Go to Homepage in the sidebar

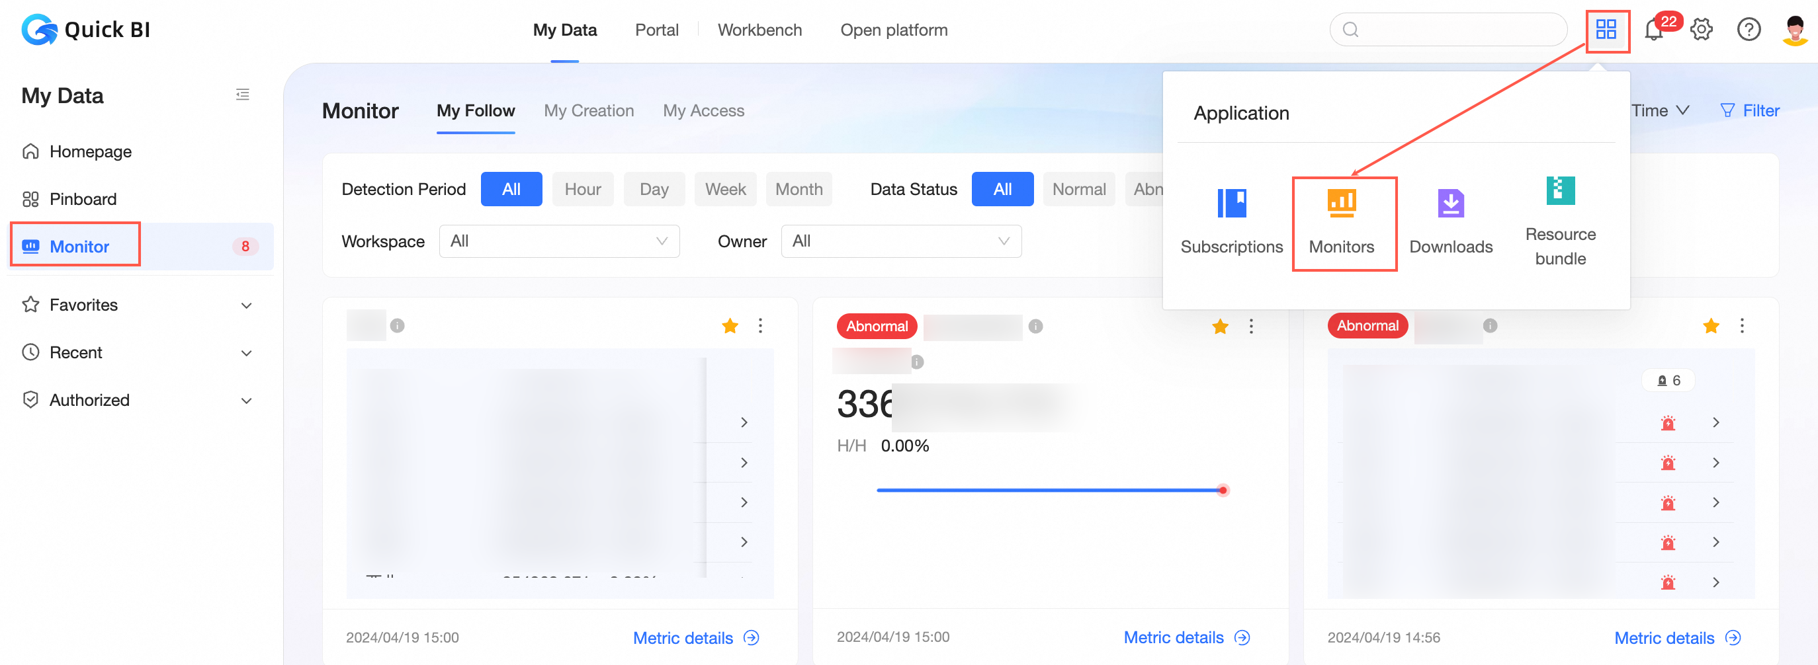tap(140, 151)
